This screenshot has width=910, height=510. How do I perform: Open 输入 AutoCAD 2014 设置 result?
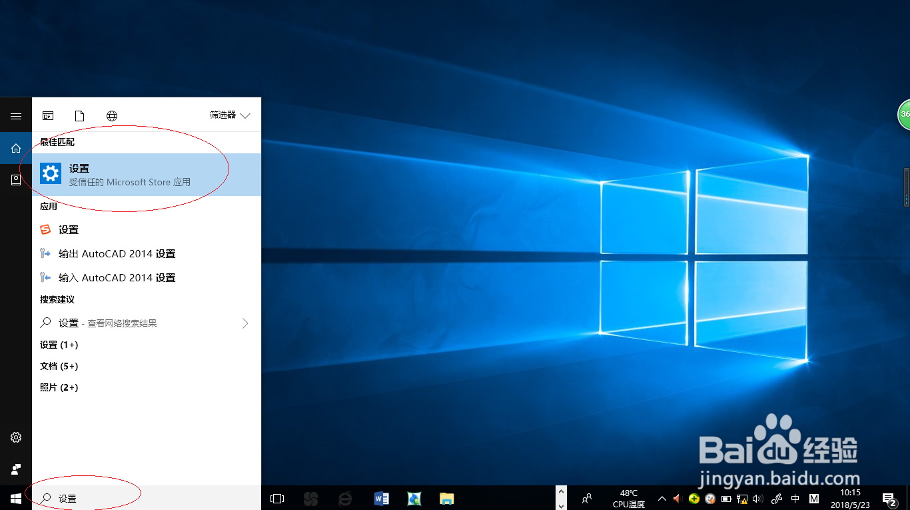click(x=147, y=277)
